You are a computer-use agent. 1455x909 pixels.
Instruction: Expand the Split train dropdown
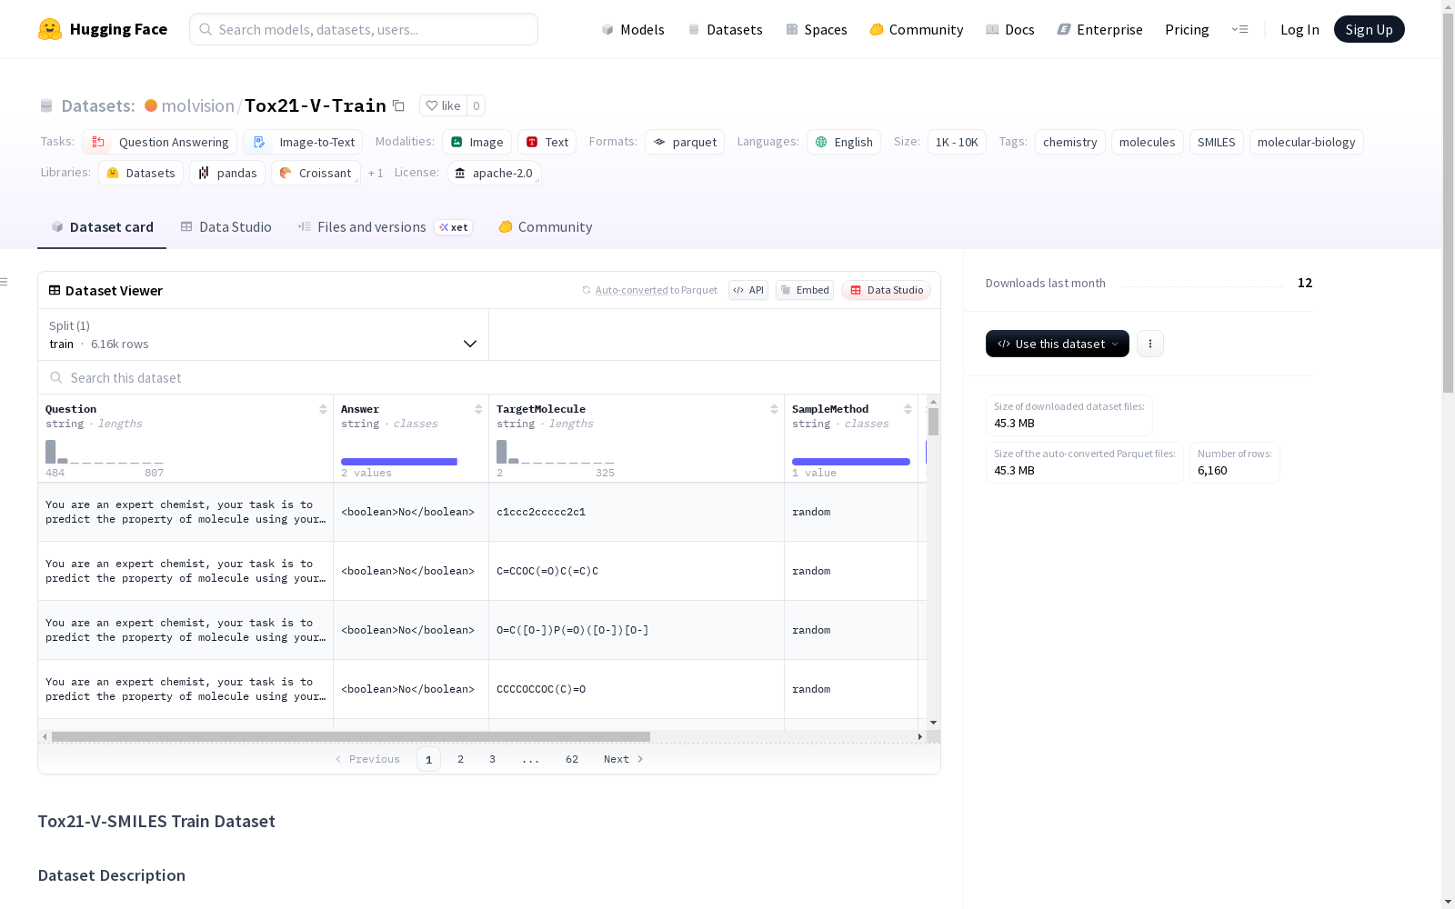coord(263,335)
